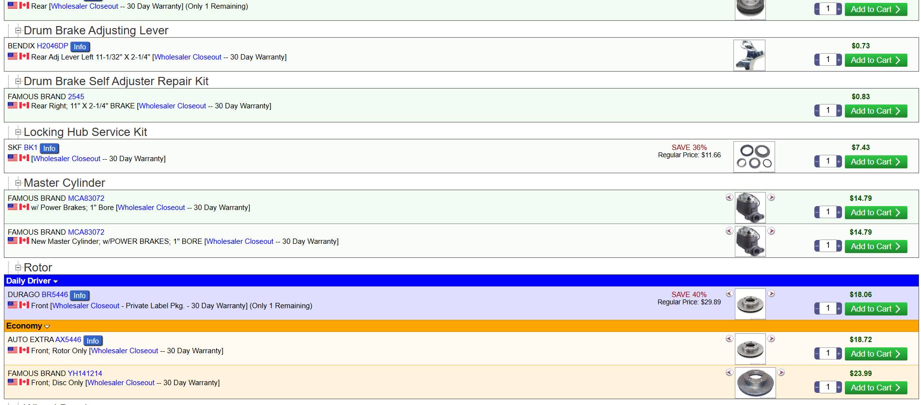Click quantity field for FAMOUS BRAND 2545
This screenshot has width=921, height=405.
(x=828, y=110)
